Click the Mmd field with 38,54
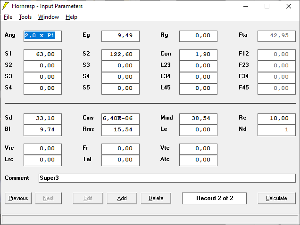The width and height of the screenshot is (300, 225). [x=198, y=119]
